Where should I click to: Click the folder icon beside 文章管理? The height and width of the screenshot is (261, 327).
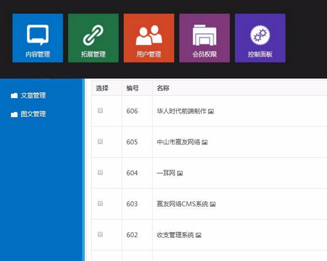pyautogui.click(x=14, y=95)
